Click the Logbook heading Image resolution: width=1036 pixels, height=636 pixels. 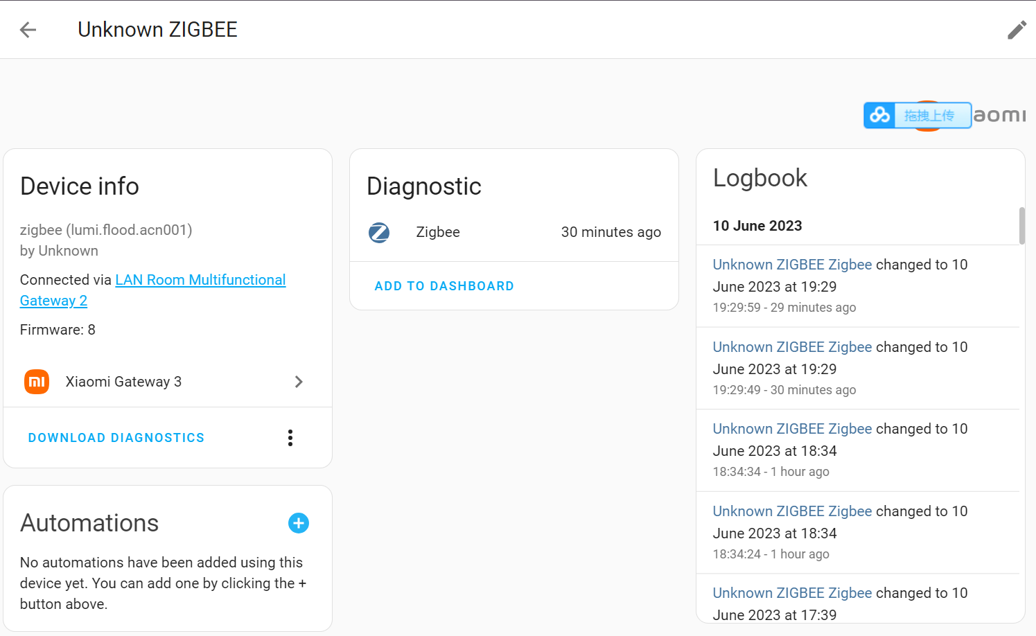click(760, 178)
